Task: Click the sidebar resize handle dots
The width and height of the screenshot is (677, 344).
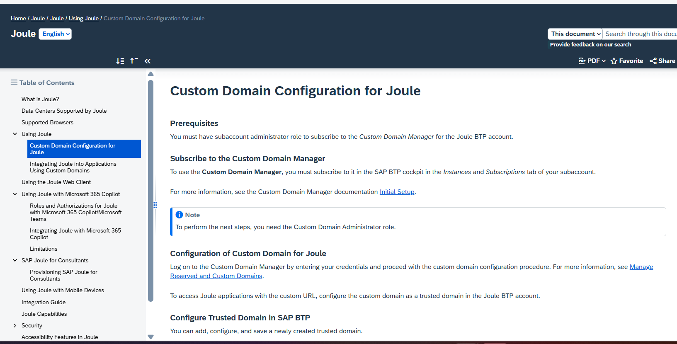Action: [x=155, y=205]
